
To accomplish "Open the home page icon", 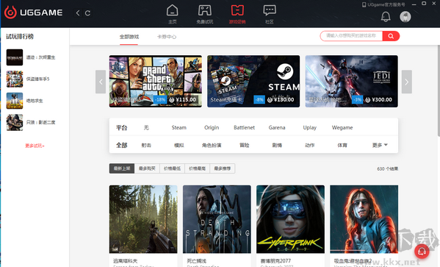I will point(172,10).
